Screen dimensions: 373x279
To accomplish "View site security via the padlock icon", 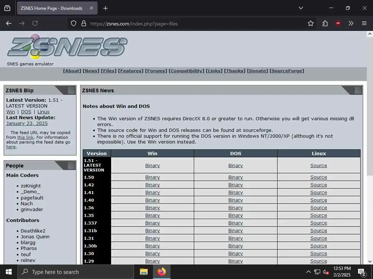I will (84, 23).
